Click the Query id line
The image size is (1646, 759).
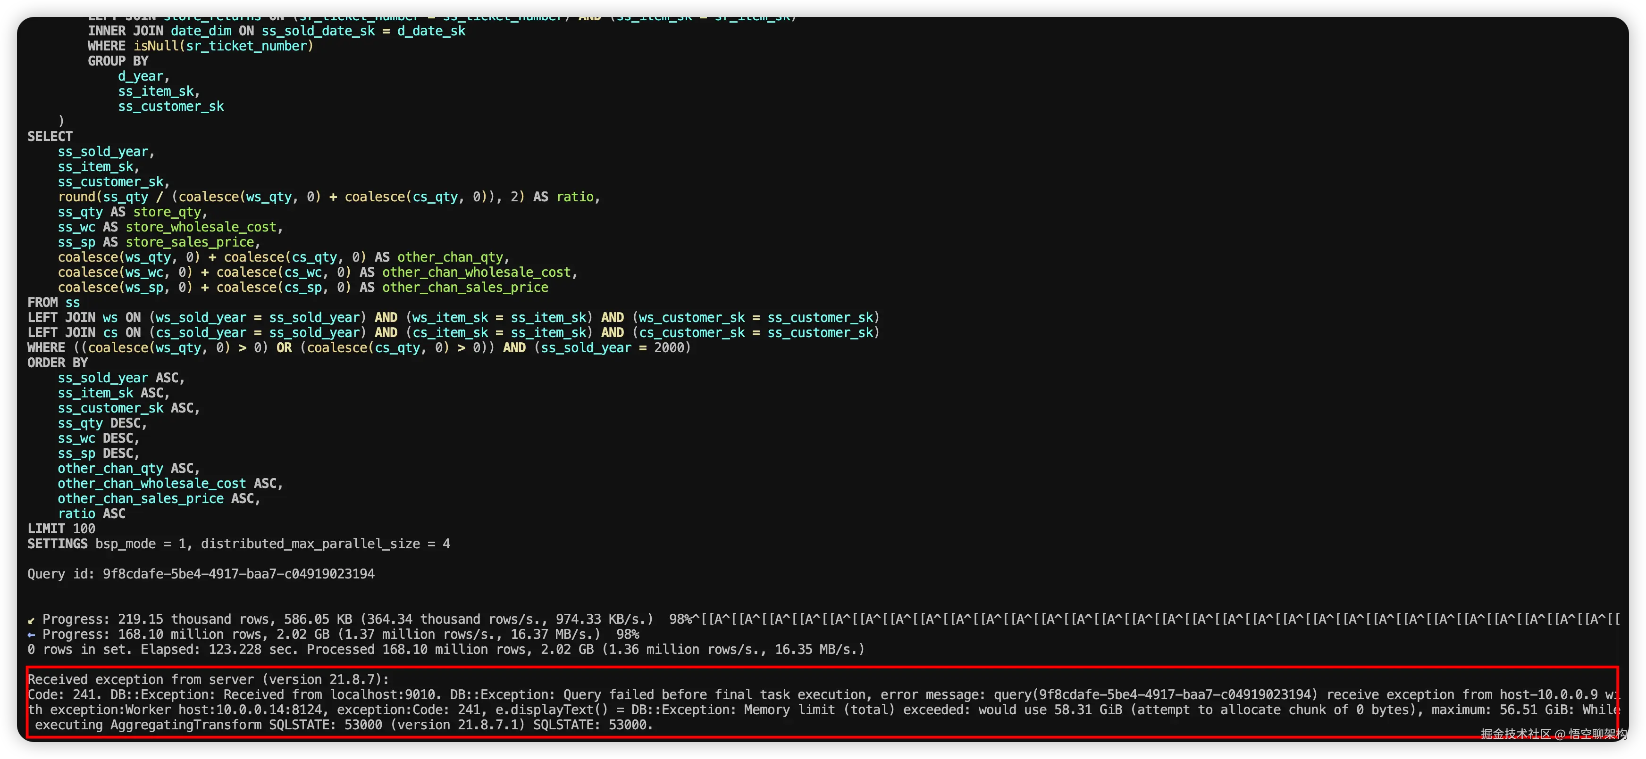coord(201,574)
